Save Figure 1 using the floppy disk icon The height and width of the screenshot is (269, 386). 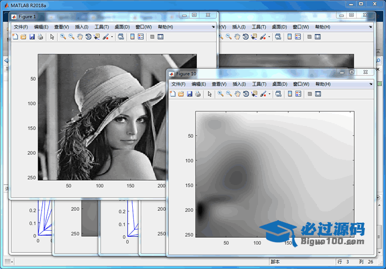pos(32,37)
